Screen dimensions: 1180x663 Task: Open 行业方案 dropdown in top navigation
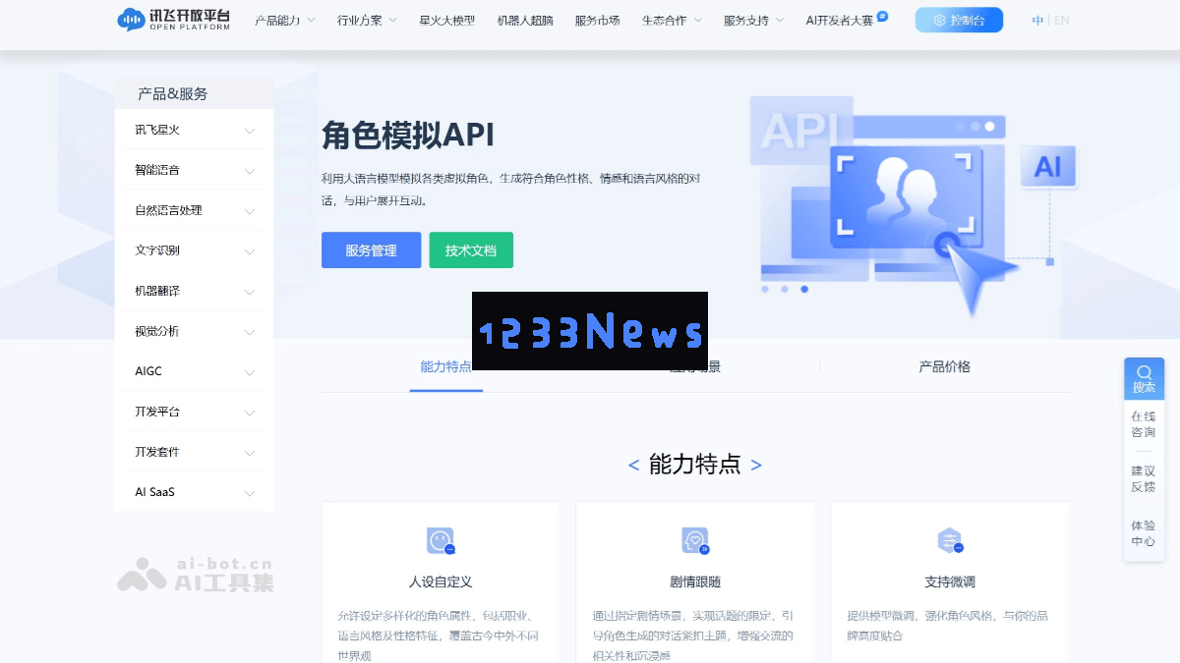[367, 20]
